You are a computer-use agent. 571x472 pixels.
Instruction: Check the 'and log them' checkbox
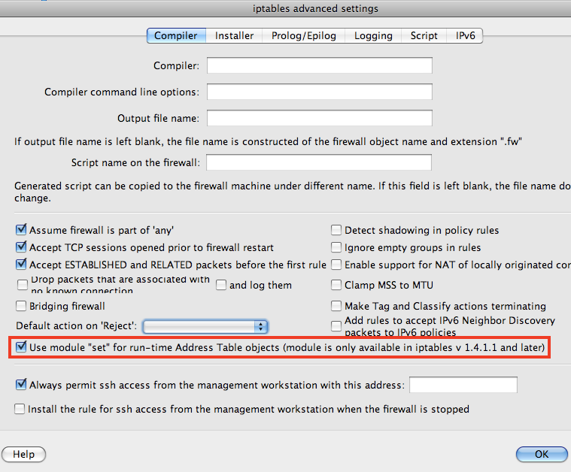221,285
